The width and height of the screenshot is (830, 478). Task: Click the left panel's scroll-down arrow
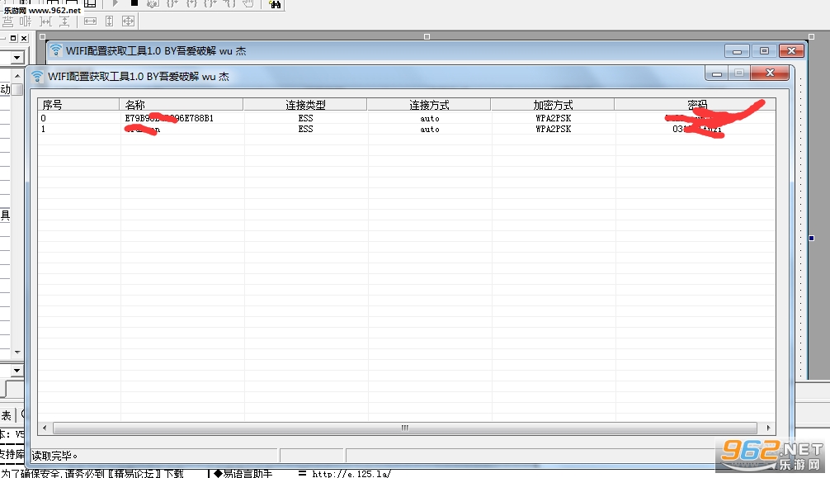coord(17,352)
